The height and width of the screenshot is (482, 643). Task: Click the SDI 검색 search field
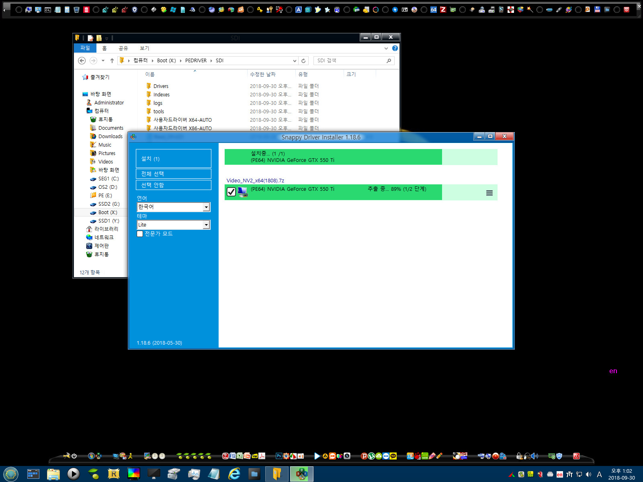[354, 61]
